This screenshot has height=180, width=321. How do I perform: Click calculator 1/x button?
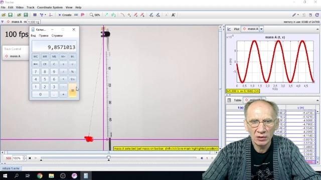pos(72,79)
